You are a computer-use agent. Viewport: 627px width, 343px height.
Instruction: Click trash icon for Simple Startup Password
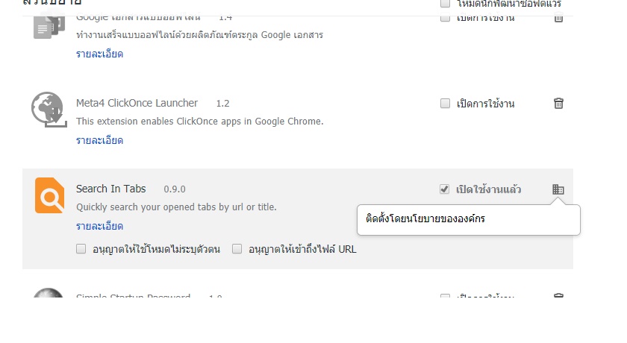(558, 295)
